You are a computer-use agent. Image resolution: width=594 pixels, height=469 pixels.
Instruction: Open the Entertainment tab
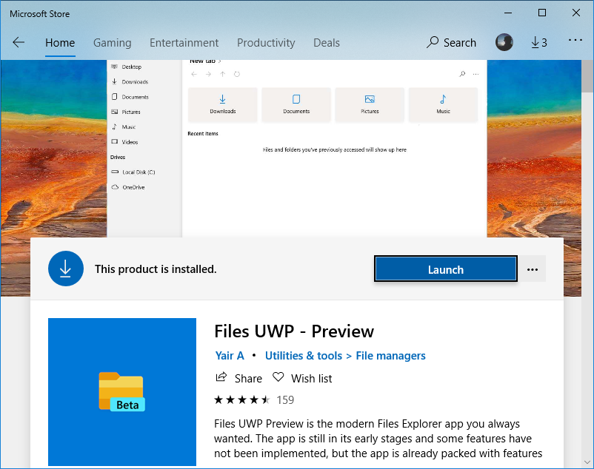pos(184,43)
